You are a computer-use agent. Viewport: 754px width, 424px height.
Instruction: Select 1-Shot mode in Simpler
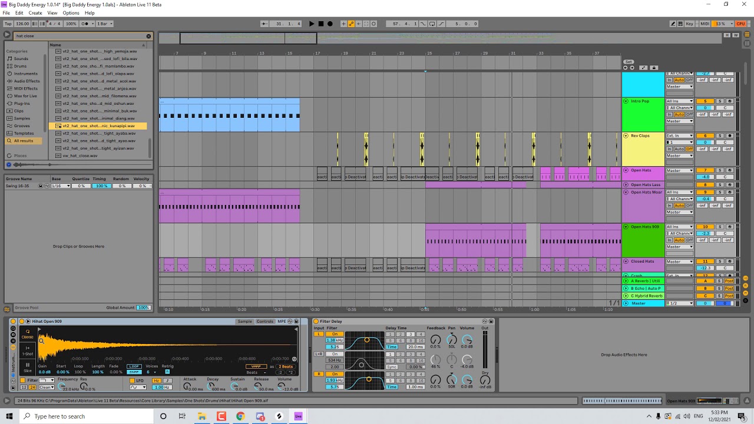point(28,351)
